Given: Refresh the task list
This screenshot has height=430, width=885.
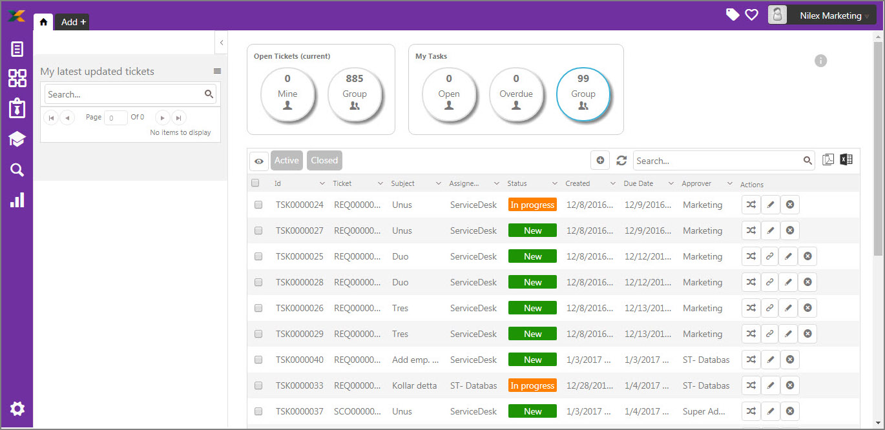Looking at the screenshot, I should click(x=621, y=161).
